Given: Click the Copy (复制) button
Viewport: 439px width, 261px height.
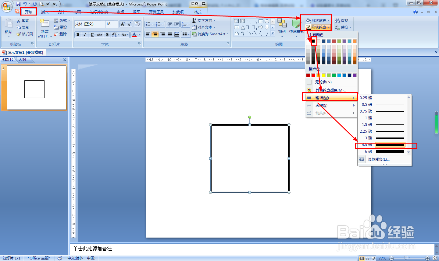Looking at the screenshot, I should pos(23,27).
